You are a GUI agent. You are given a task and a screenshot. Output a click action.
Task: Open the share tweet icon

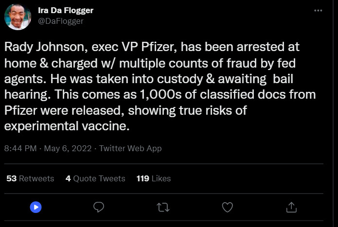pyautogui.click(x=291, y=207)
